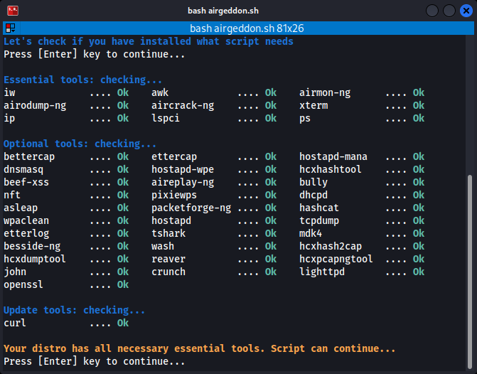Image resolution: width=477 pixels, height=374 pixels.
Task: Click the 'airmon-ng' tool name
Action: pyautogui.click(x=325, y=93)
